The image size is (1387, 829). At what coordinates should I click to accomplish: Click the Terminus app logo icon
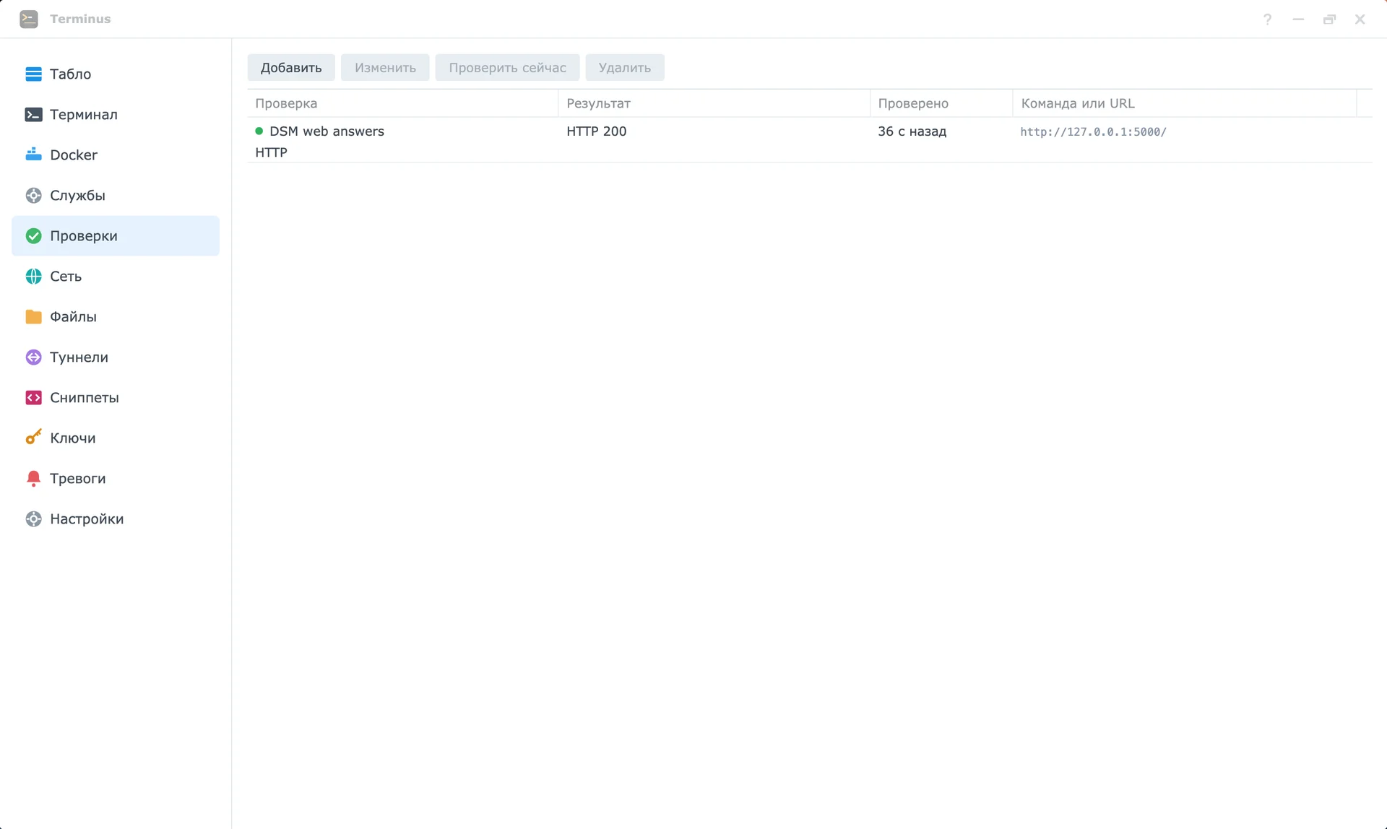click(x=29, y=19)
